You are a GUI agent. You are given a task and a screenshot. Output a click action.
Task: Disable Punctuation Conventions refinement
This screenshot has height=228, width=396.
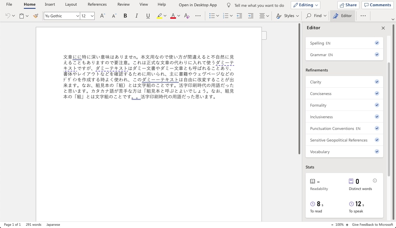pos(377,128)
